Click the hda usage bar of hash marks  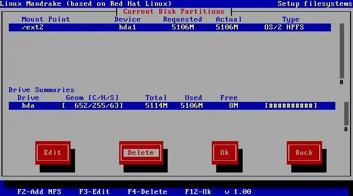coord(291,106)
